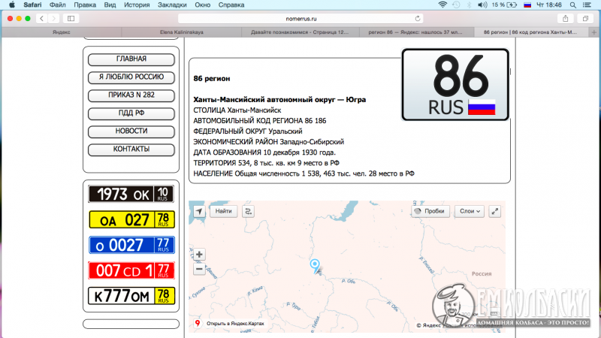Click the НАСЕЛЕНИЕ Общая численность line
This screenshot has height=338, width=601.
[x=304, y=174]
